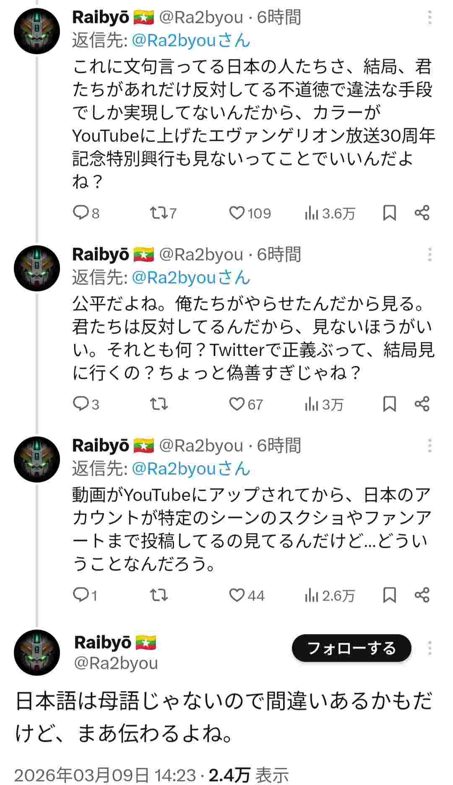
Task: Like the tweet with 44 likes
Action: 237,595
